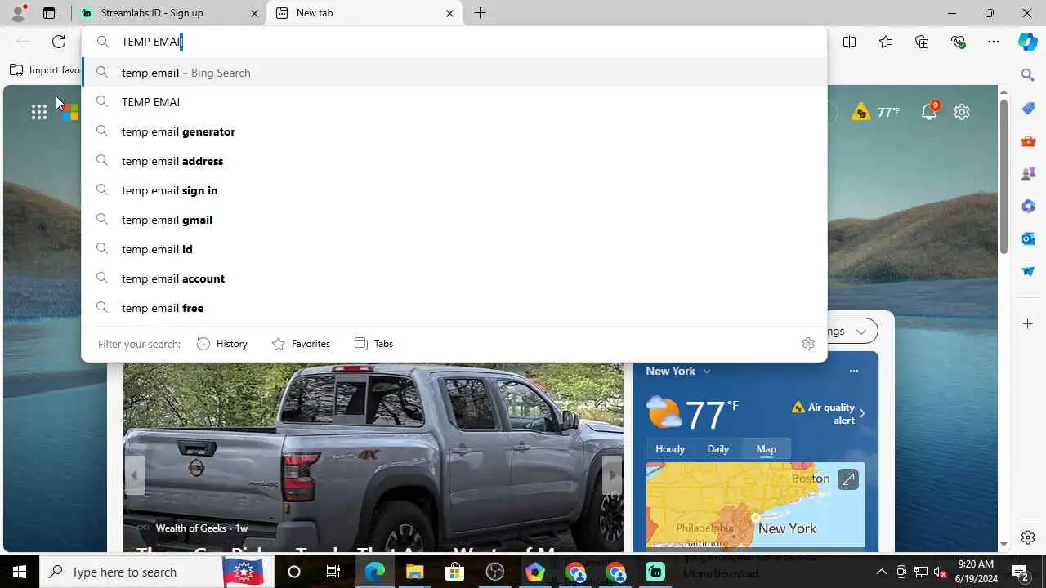Screen dimensions: 1046x588
Task: Open the Air quality alert link
Action: (828, 413)
